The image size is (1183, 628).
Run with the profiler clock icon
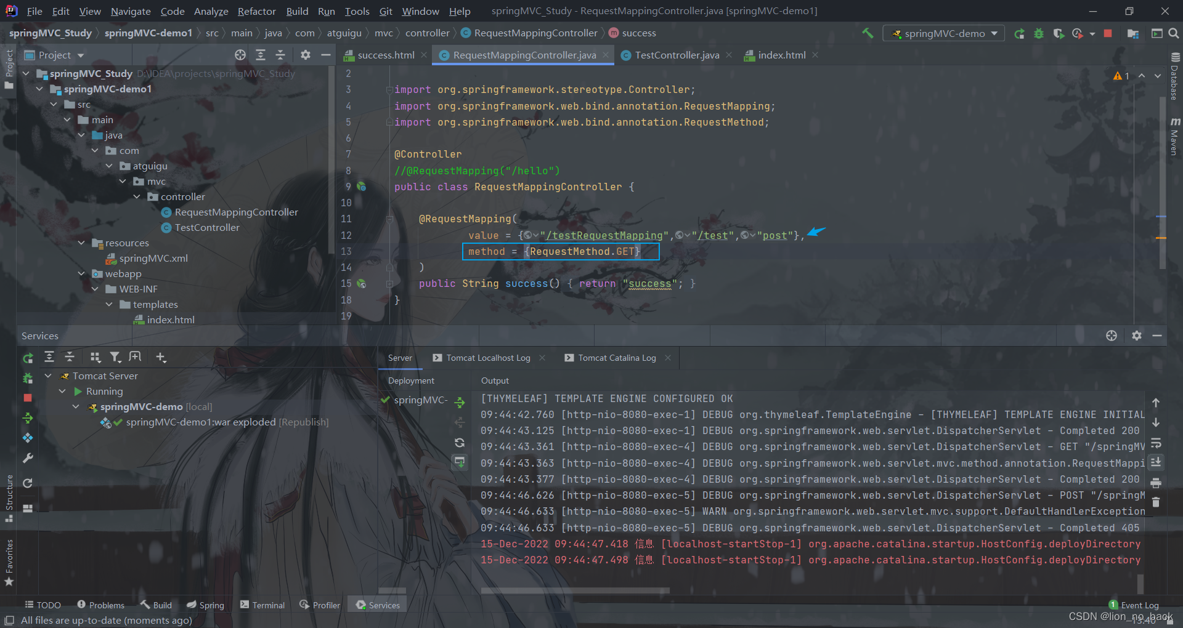1078,33
